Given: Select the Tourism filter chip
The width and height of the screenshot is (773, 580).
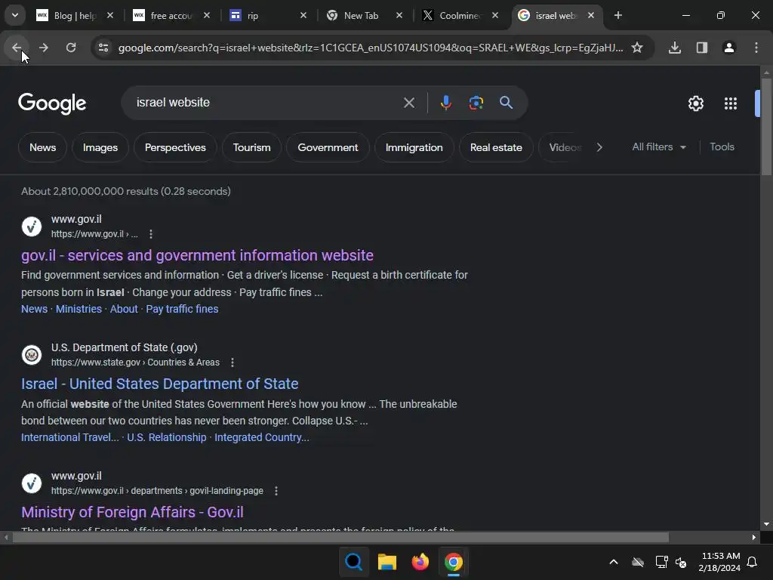Looking at the screenshot, I should point(251,147).
